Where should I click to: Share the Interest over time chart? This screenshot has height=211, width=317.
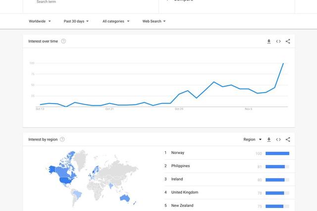click(x=288, y=42)
